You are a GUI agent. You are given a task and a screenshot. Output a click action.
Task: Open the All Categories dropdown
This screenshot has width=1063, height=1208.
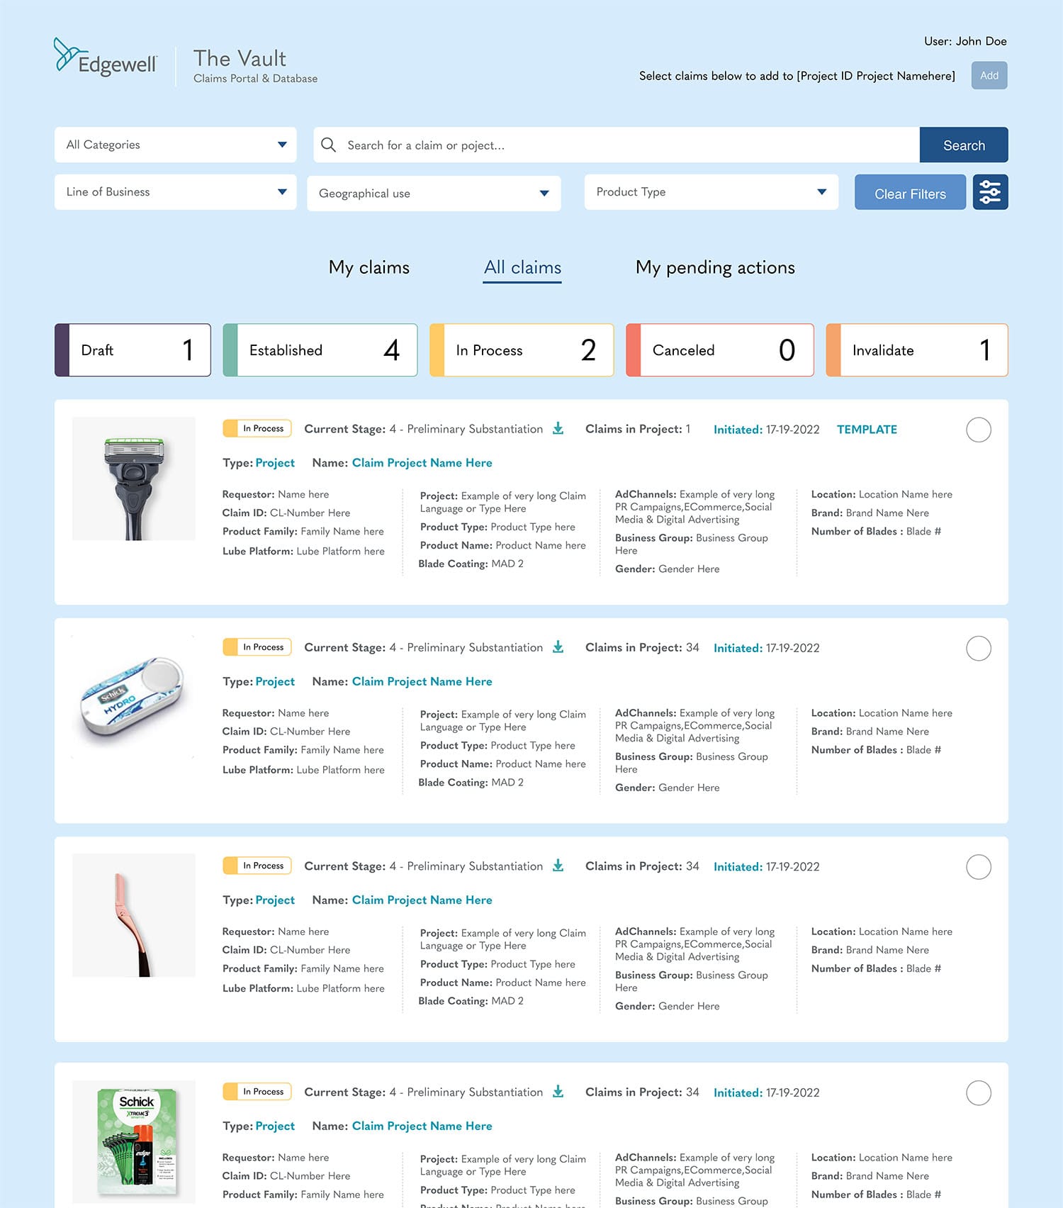[x=175, y=145]
